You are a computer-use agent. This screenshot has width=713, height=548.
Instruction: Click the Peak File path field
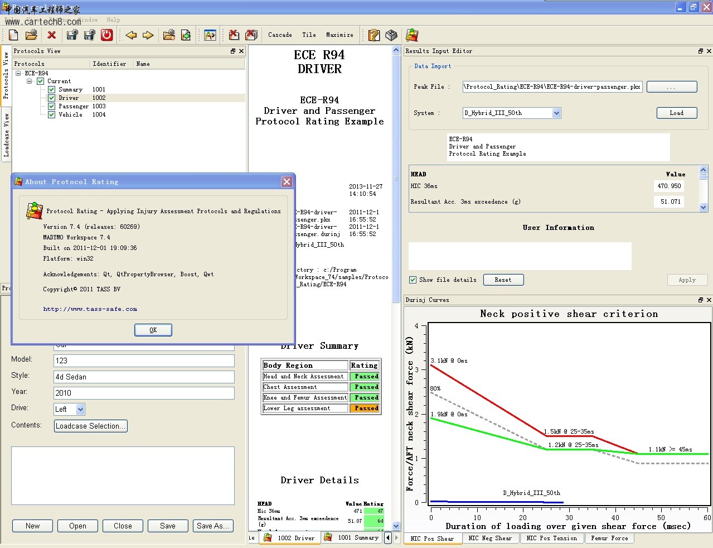(552, 87)
